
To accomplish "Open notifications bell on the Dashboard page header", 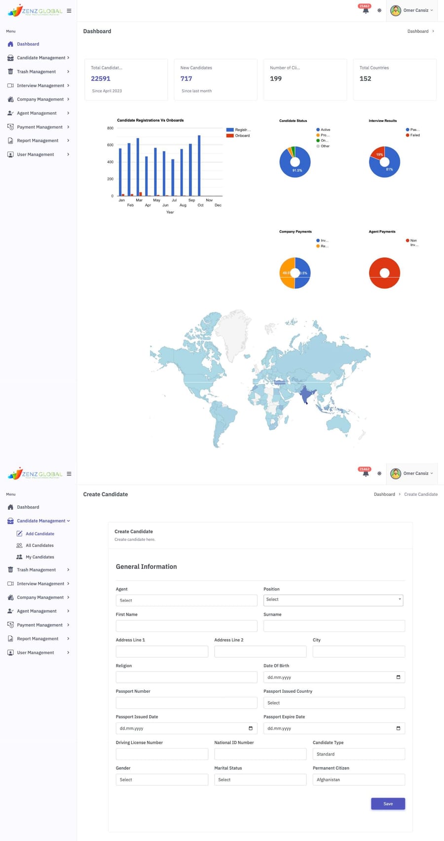I will click(x=366, y=10).
